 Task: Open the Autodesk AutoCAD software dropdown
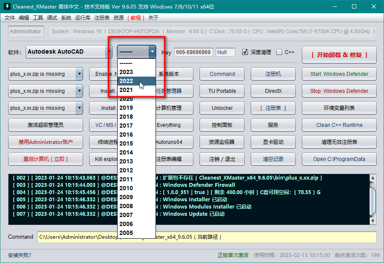pos(69,51)
